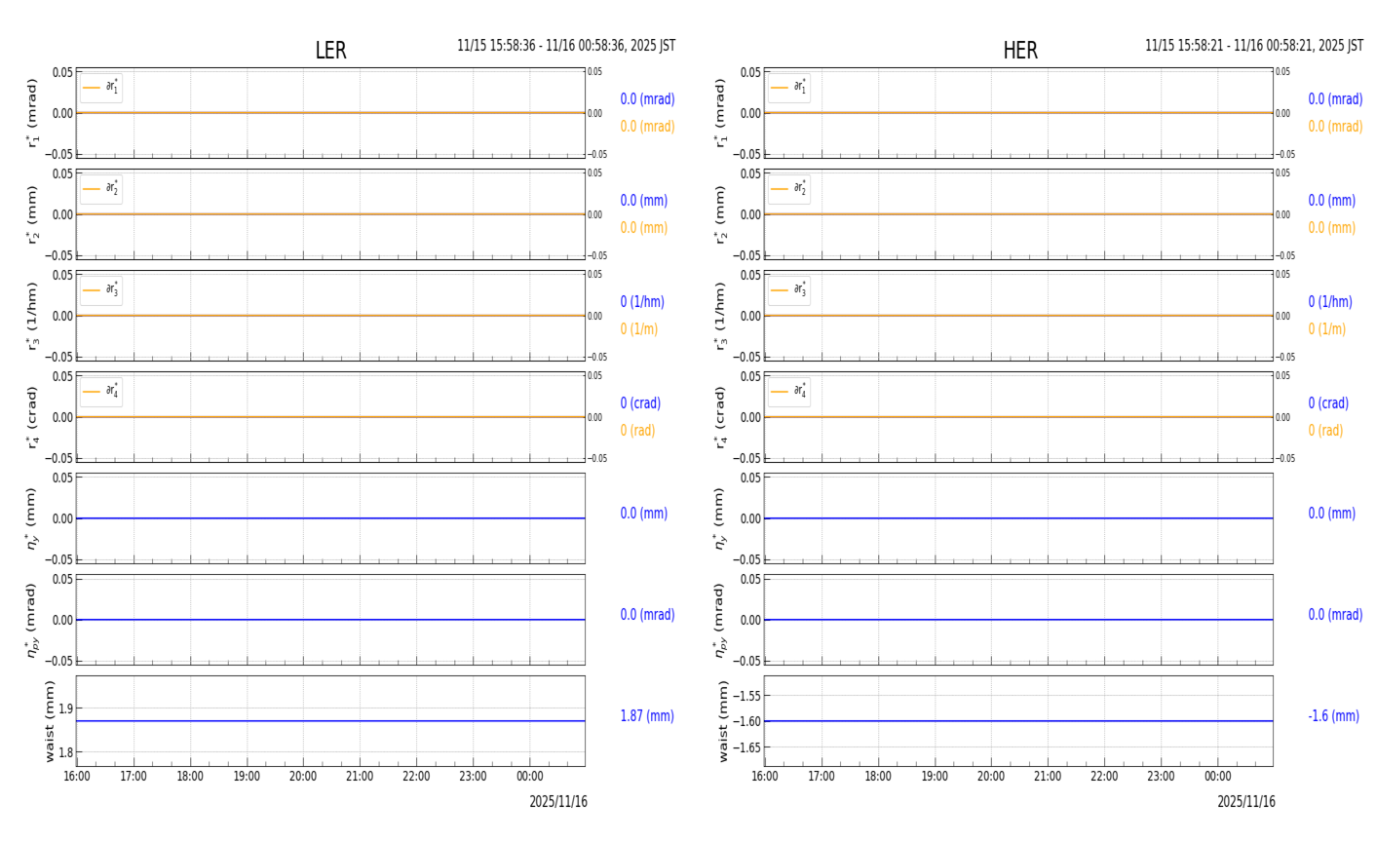Image resolution: width=1376 pixels, height=842 pixels.
Task: Click the ηpy* (mrad) y-axis label in LER
Action: [31, 620]
